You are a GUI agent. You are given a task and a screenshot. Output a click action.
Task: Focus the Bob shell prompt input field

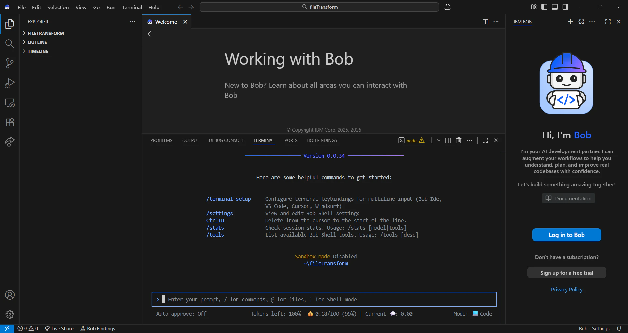[324, 299]
